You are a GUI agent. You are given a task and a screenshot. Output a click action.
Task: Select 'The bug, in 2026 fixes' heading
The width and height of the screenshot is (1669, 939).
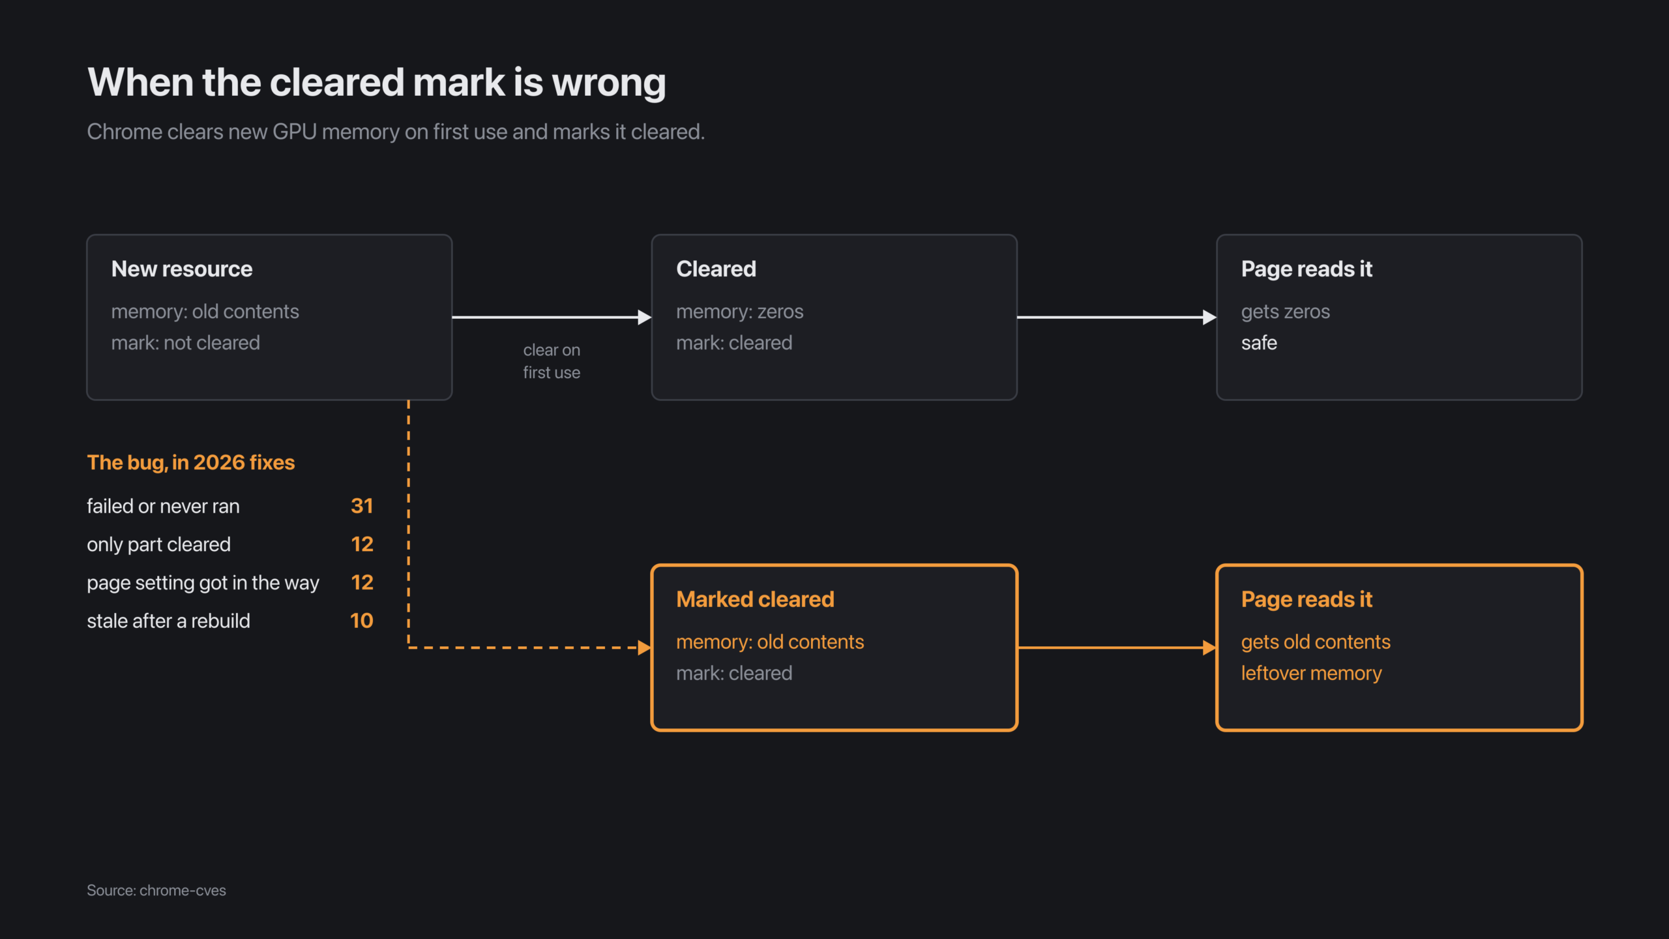coord(191,462)
